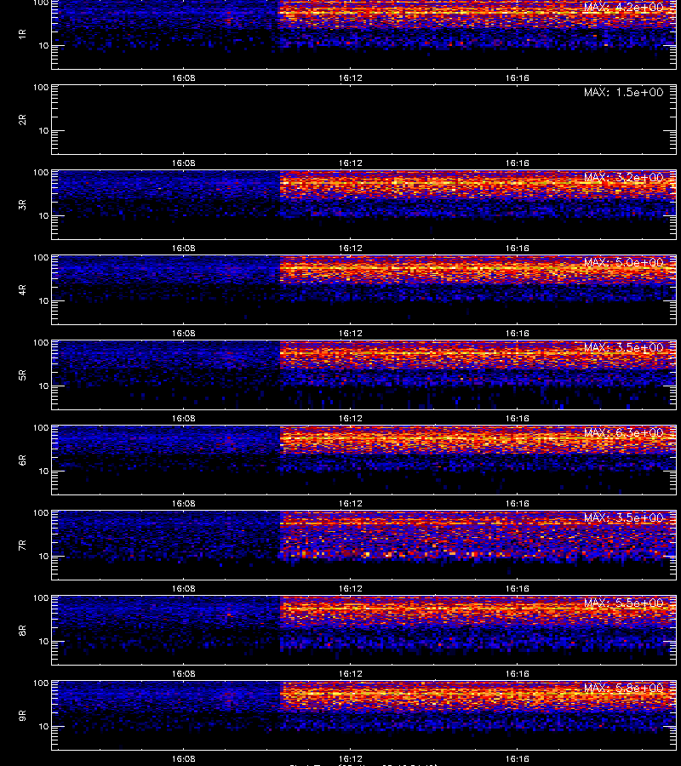Select the MAX: 3.2e+00 annotation
Viewport: 681px width, 766px height.
coord(623,177)
